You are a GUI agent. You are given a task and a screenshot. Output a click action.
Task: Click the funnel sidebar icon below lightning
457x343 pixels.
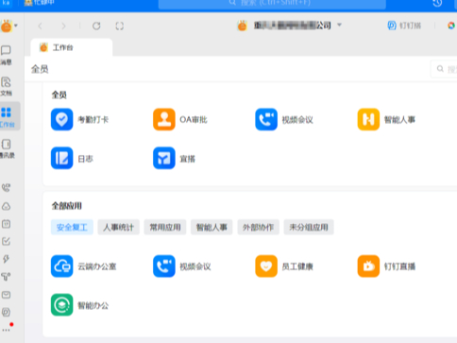pos(6,277)
